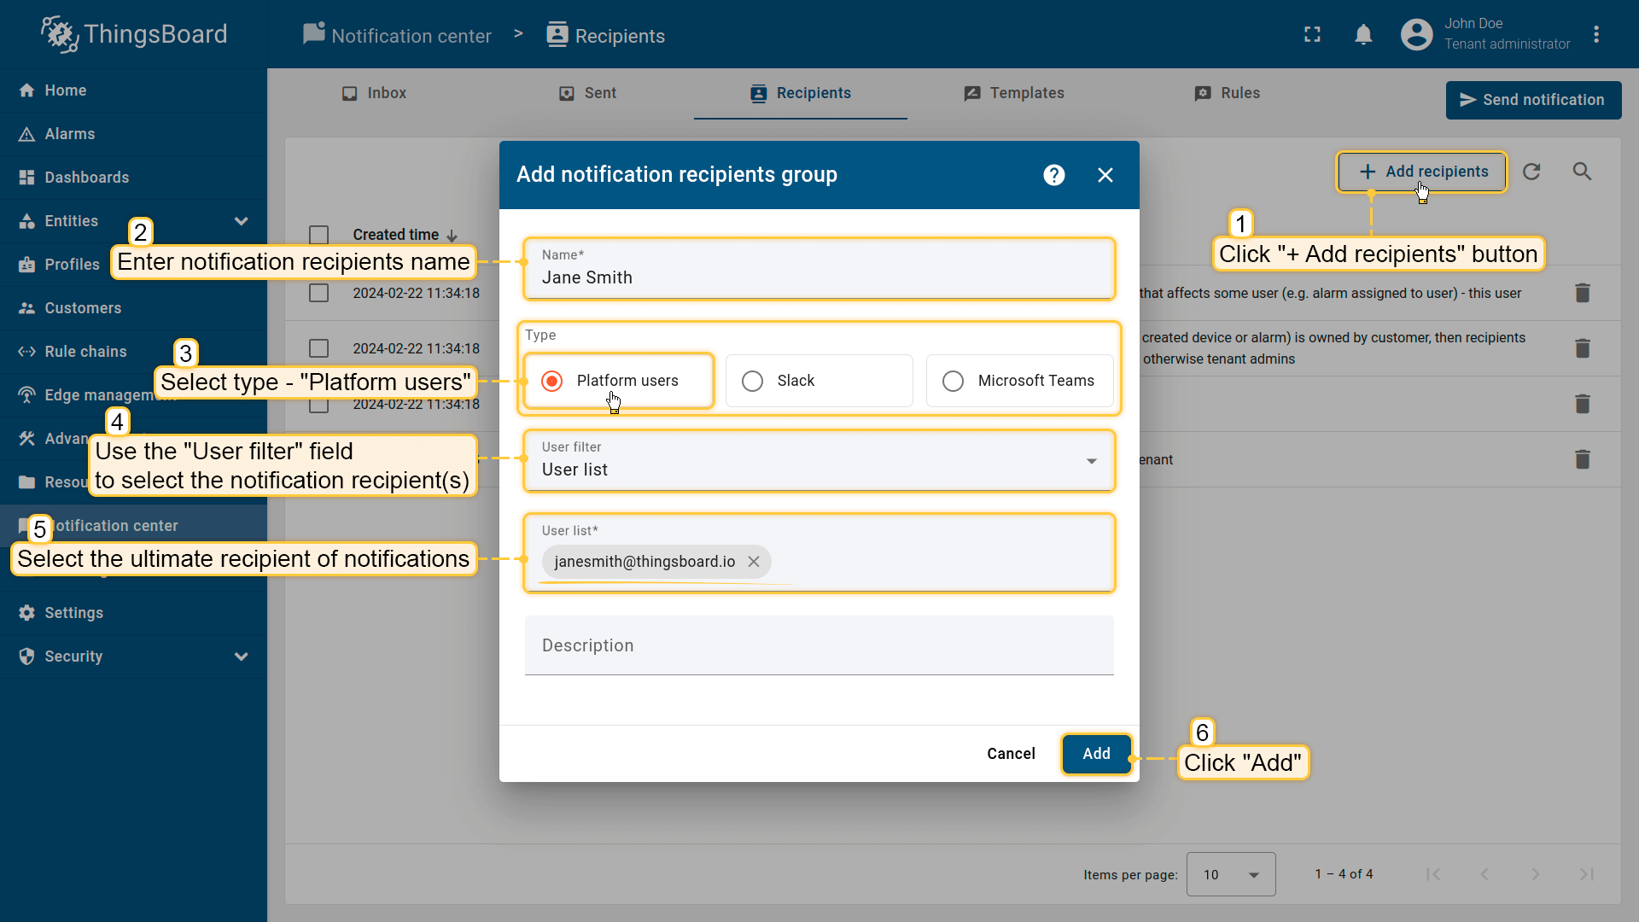Screen dimensions: 1639x922
Task: Delete the first recipient row using trash icon
Action: coord(1582,293)
